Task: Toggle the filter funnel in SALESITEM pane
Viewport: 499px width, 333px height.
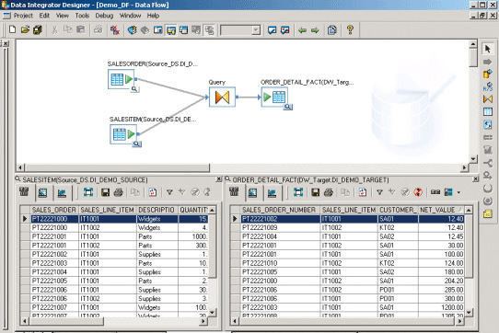Action: tap(169, 192)
